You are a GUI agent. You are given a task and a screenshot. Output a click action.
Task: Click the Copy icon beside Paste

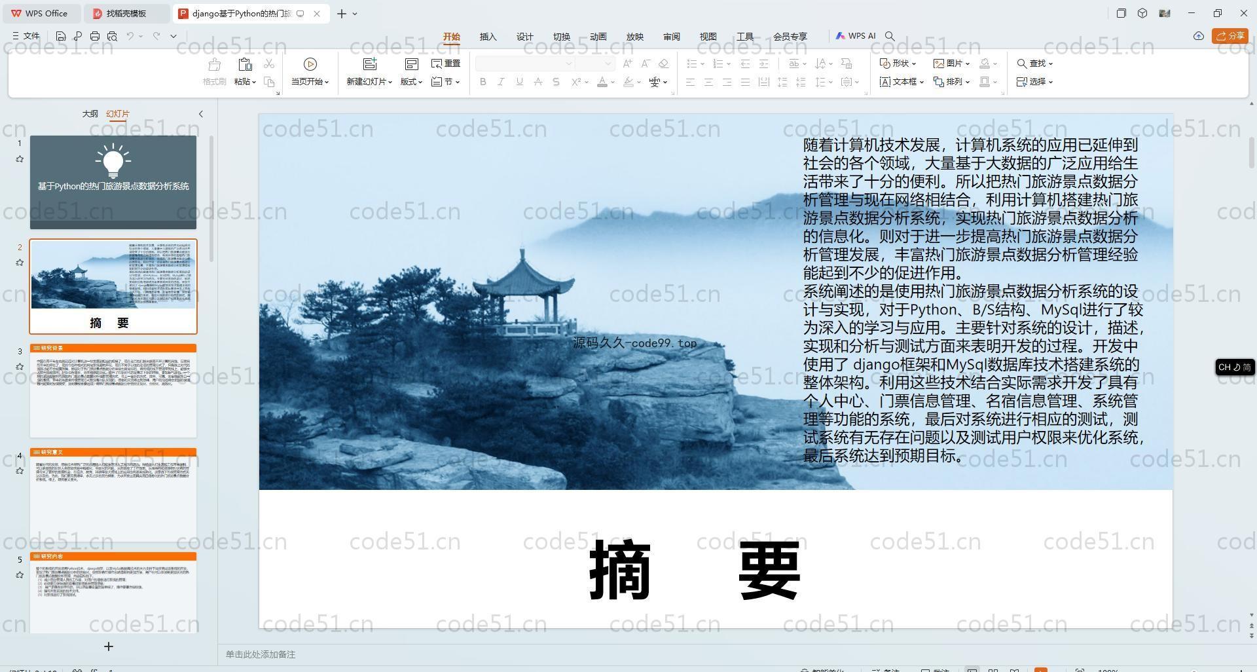(x=269, y=82)
